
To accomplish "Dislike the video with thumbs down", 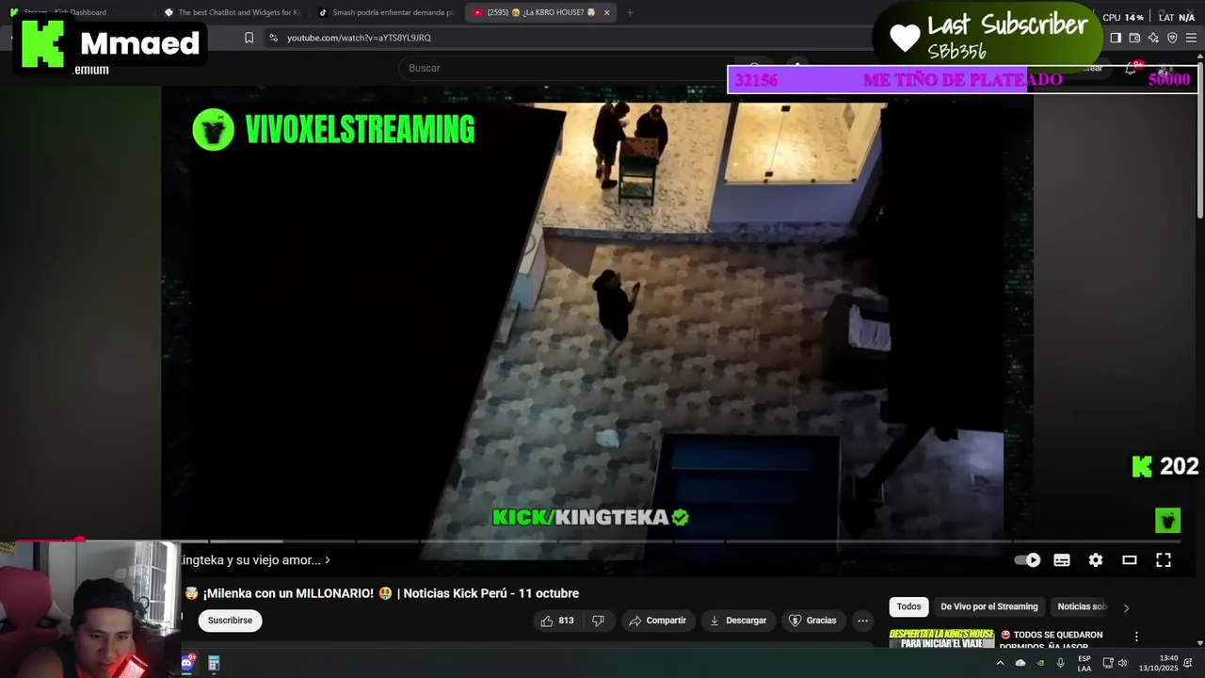I will 598,621.
